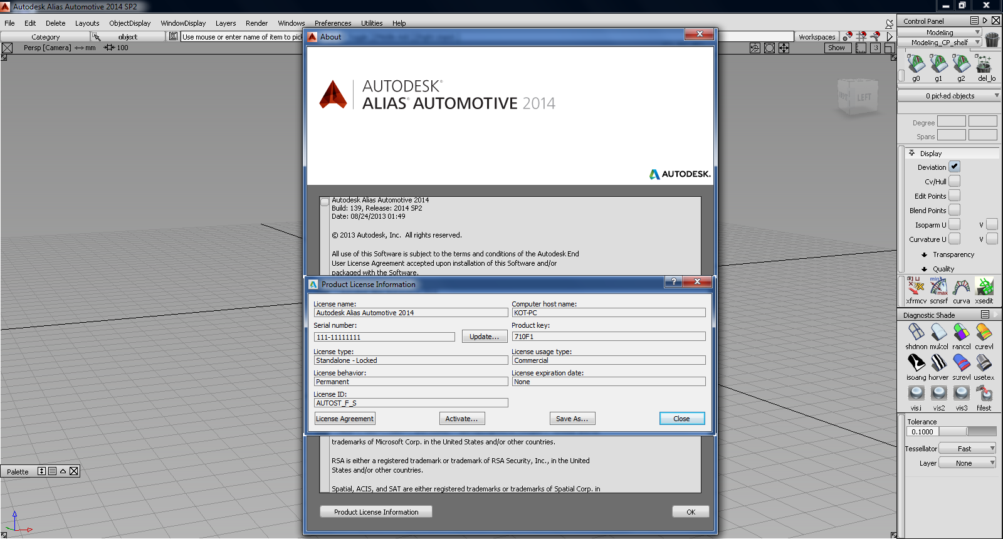Open the Layouts menu
The height and width of the screenshot is (539, 1003).
[x=87, y=23]
